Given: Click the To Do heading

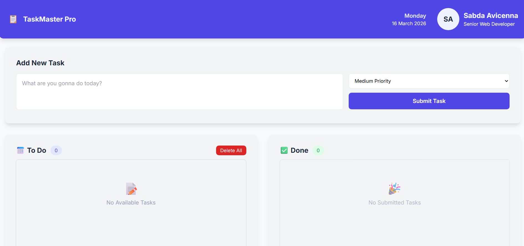Looking at the screenshot, I should (x=37, y=150).
